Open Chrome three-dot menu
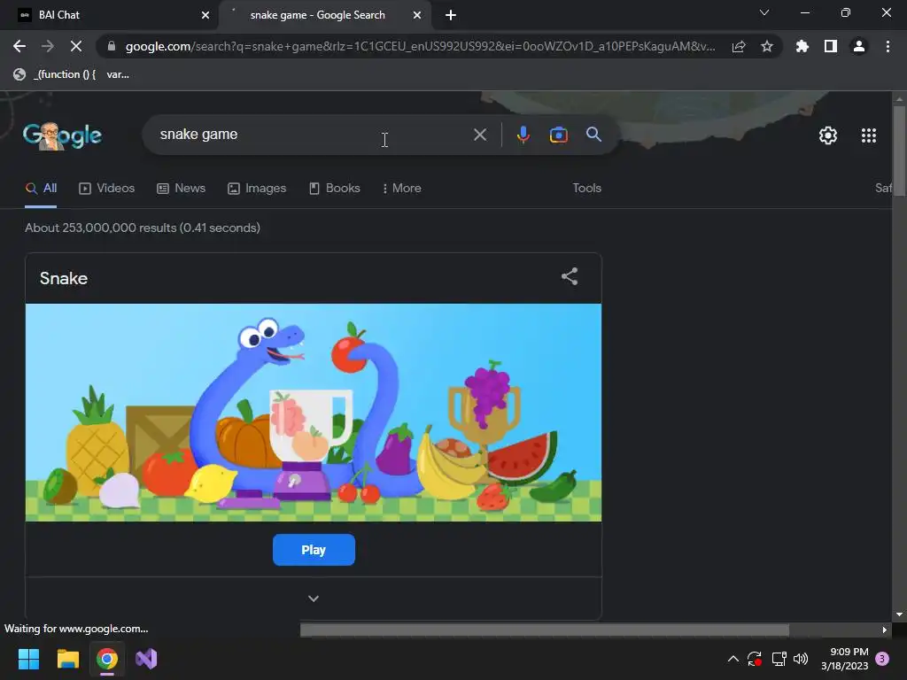Image resolution: width=907 pixels, height=680 pixels. coord(888,46)
